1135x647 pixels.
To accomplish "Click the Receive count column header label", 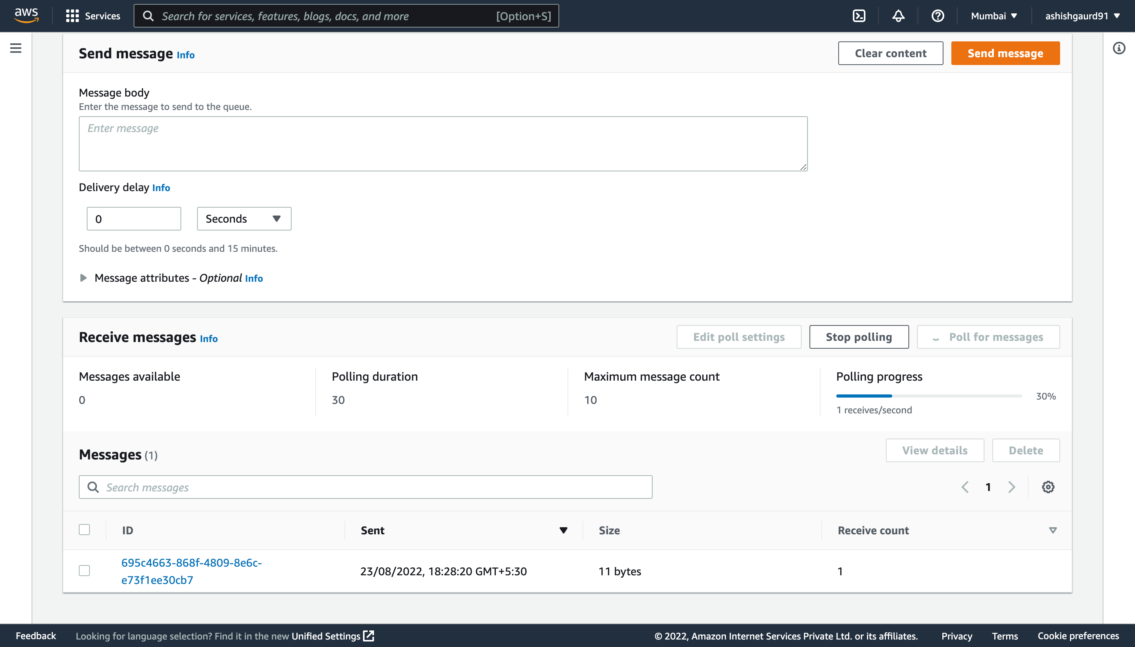I will pos(873,530).
